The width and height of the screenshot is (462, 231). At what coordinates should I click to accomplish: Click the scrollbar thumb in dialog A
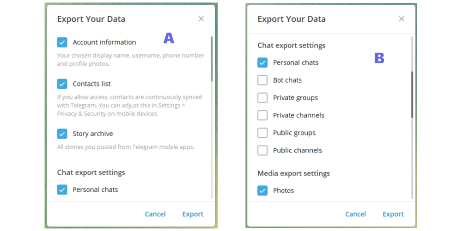point(212,59)
